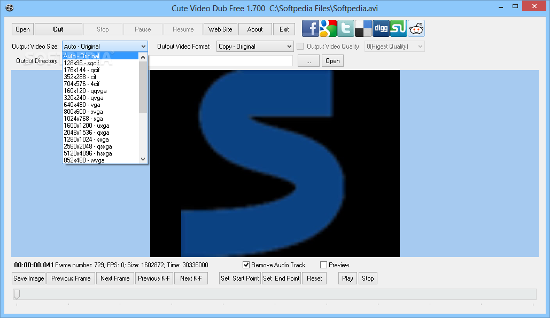Enable the Preview checkbox
Screen dimensions: 550x318
tap(324, 265)
